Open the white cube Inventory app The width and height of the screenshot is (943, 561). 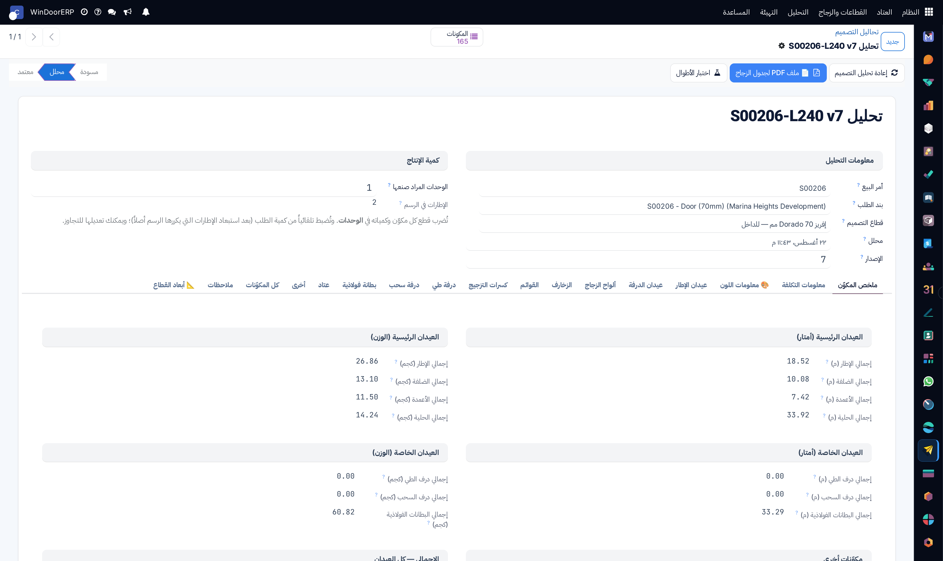(928, 128)
